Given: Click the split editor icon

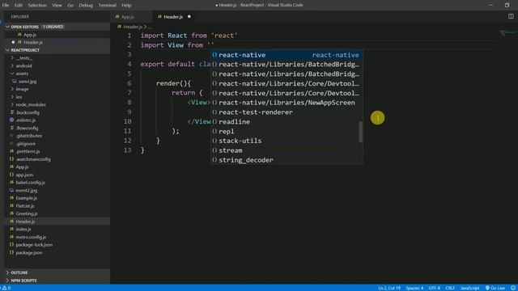Looking at the screenshot, I should coord(511,16).
